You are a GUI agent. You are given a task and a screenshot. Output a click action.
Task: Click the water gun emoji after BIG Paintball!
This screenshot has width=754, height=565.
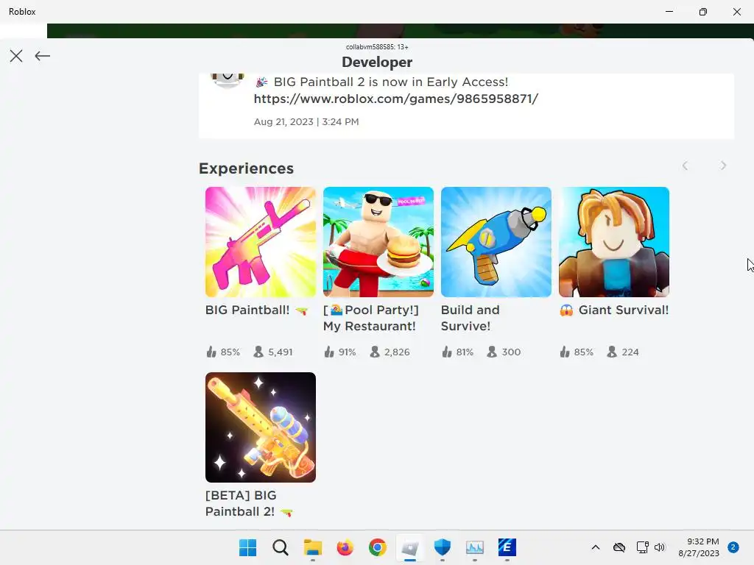pyautogui.click(x=301, y=311)
